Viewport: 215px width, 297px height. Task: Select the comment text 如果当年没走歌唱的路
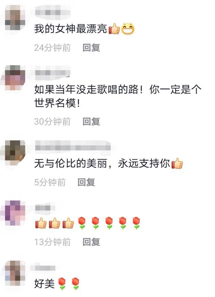pyautogui.click(x=86, y=89)
